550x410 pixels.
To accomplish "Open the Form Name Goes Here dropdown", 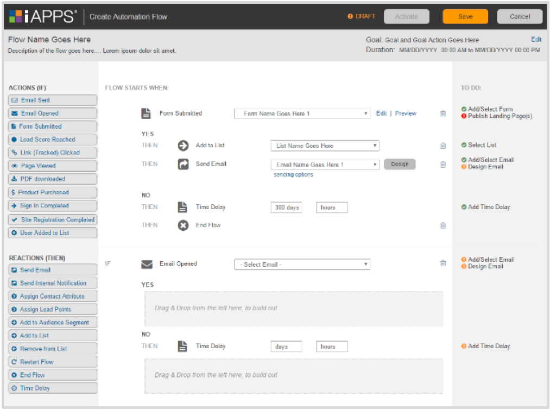I will point(302,113).
